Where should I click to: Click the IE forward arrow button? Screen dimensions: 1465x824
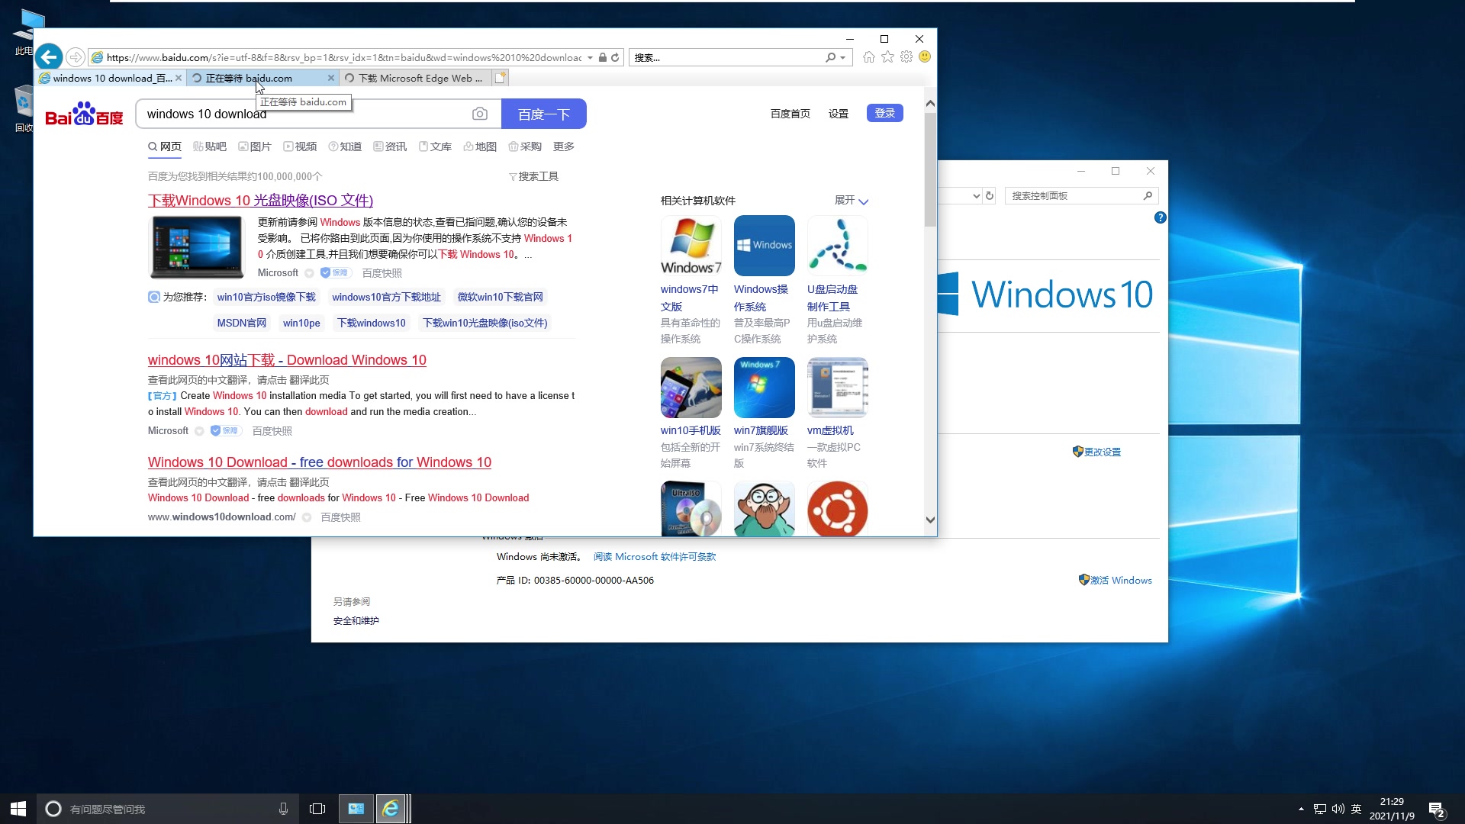(75, 57)
